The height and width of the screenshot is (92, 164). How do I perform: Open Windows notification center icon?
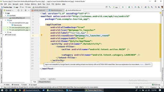click(160, 90)
